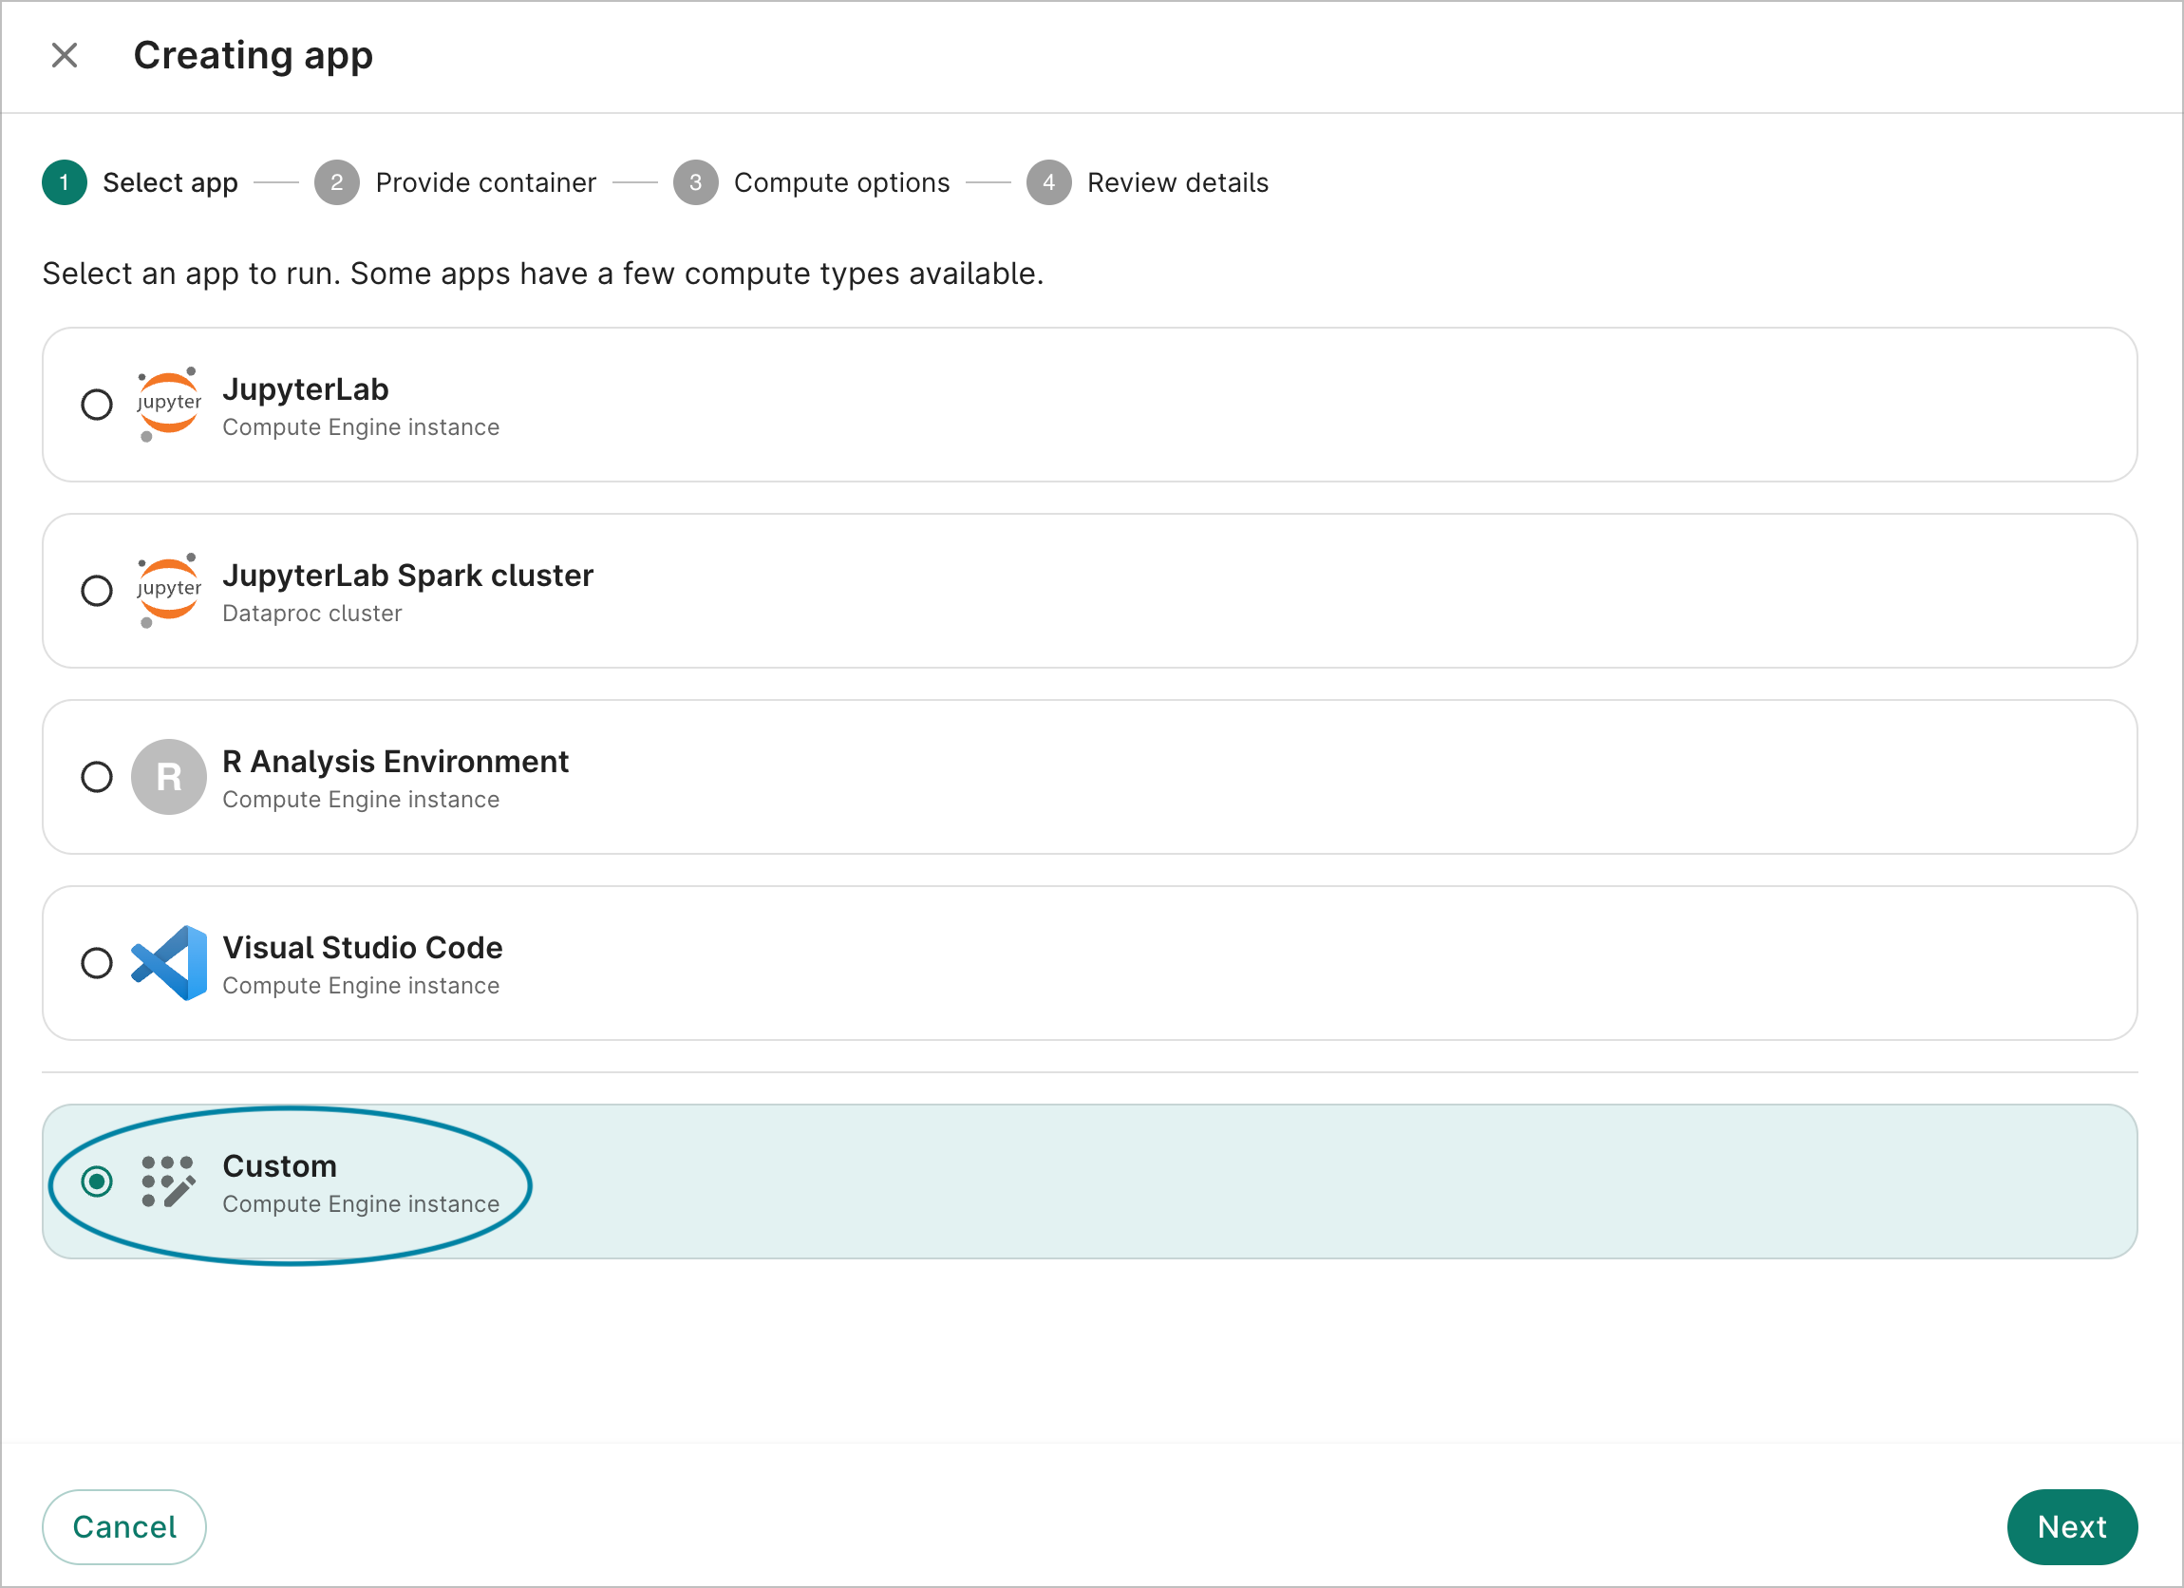
Task: Click Compute Engine instance under JupyterLab
Action: click(361, 427)
